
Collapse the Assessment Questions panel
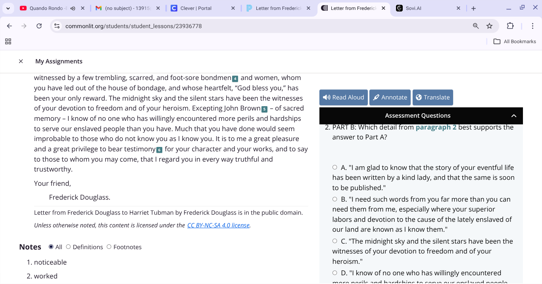[514, 116]
